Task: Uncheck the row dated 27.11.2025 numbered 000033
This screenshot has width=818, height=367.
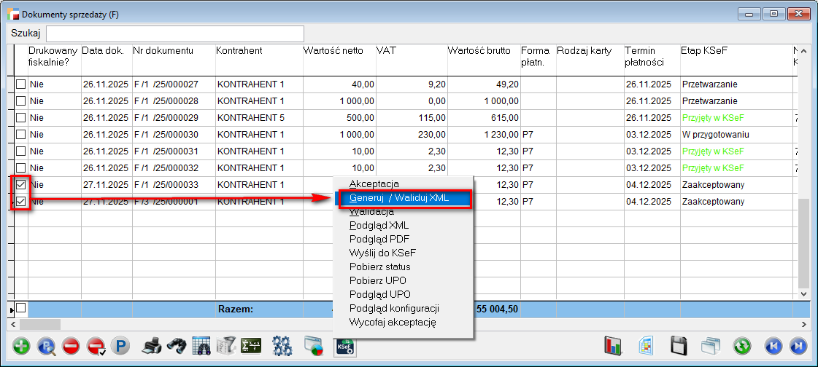Action: [21, 185]
